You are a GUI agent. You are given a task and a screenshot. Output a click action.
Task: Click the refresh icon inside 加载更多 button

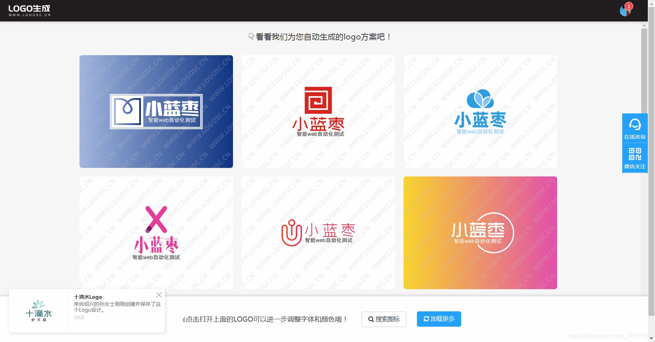pyautogui.click(x=426, y=319)
